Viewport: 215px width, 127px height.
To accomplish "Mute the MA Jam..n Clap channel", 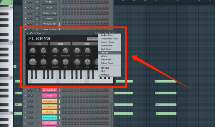I will [25, 13].
